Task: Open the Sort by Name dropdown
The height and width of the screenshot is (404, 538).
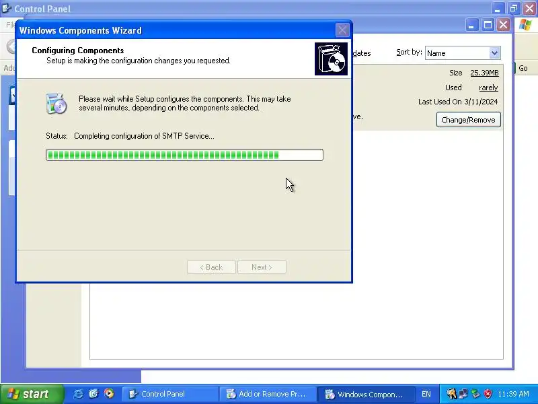Action: point(494,53)
